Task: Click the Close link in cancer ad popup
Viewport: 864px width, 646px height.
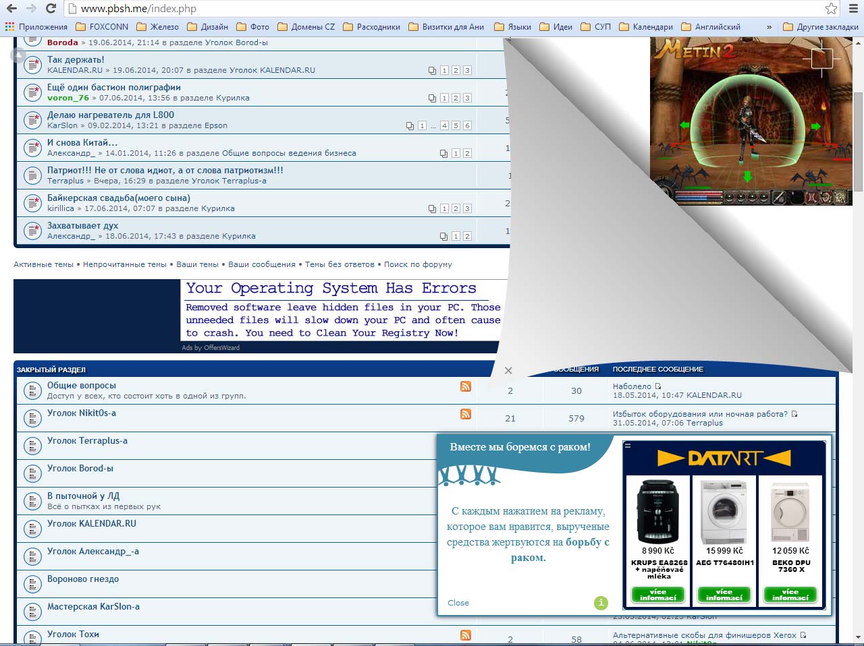Action: coord(458,603)
